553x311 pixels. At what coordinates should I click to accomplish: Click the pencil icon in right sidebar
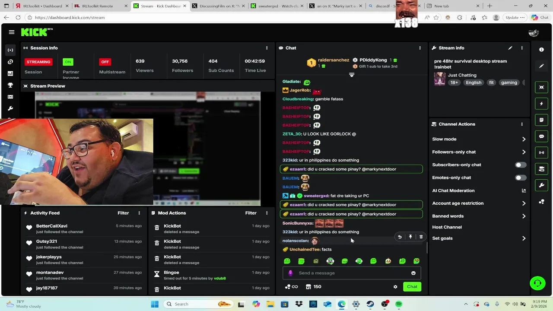click(541, 66)
